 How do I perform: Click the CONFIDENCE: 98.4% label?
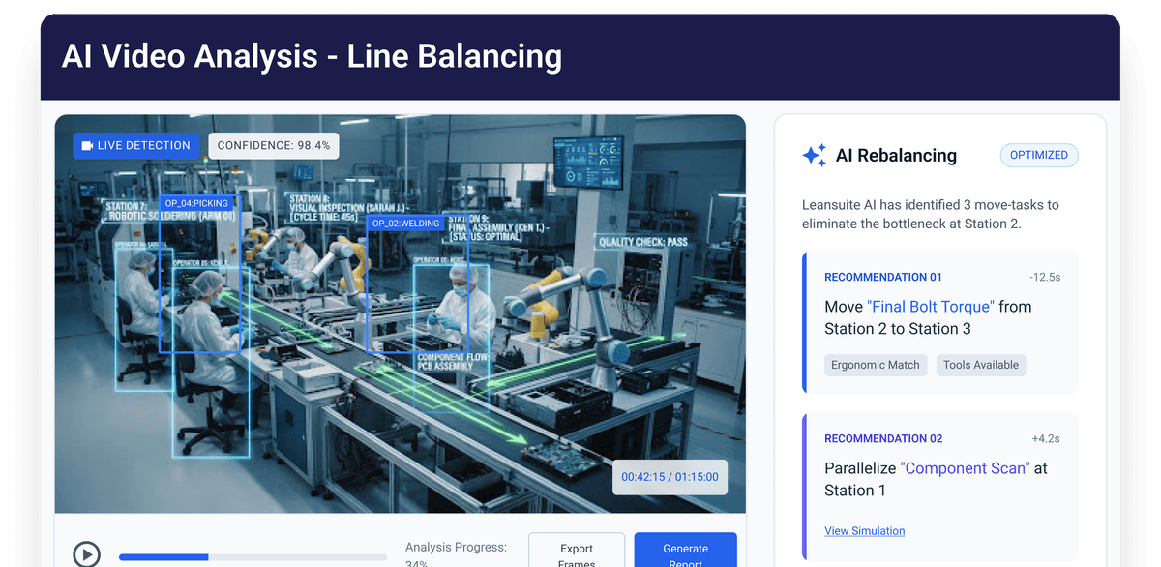pos(274,146)
